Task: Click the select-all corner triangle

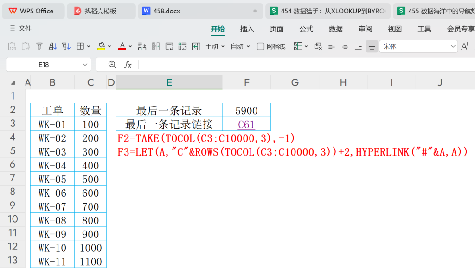Action: tap(13, 83)
